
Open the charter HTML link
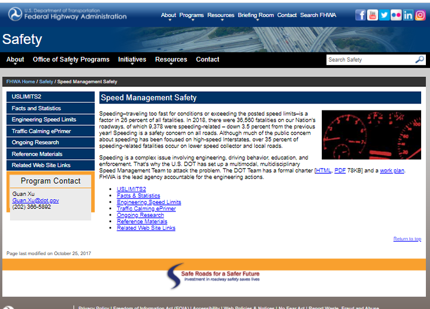click(324, 170)
